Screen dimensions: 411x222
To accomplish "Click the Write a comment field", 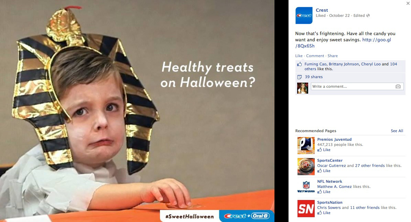I will 357,86.
